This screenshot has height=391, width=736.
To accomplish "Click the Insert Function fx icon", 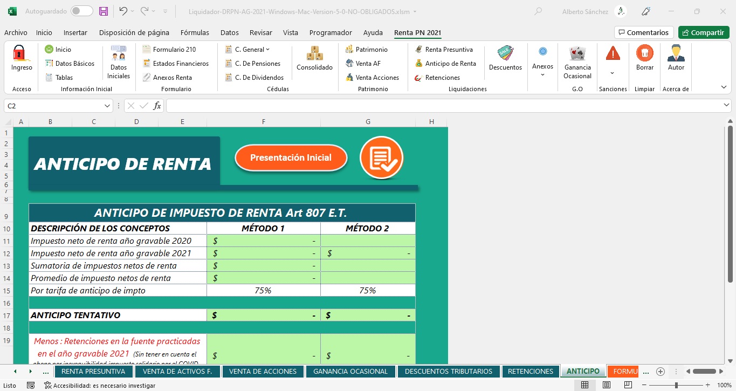I will tap(157, 106).
